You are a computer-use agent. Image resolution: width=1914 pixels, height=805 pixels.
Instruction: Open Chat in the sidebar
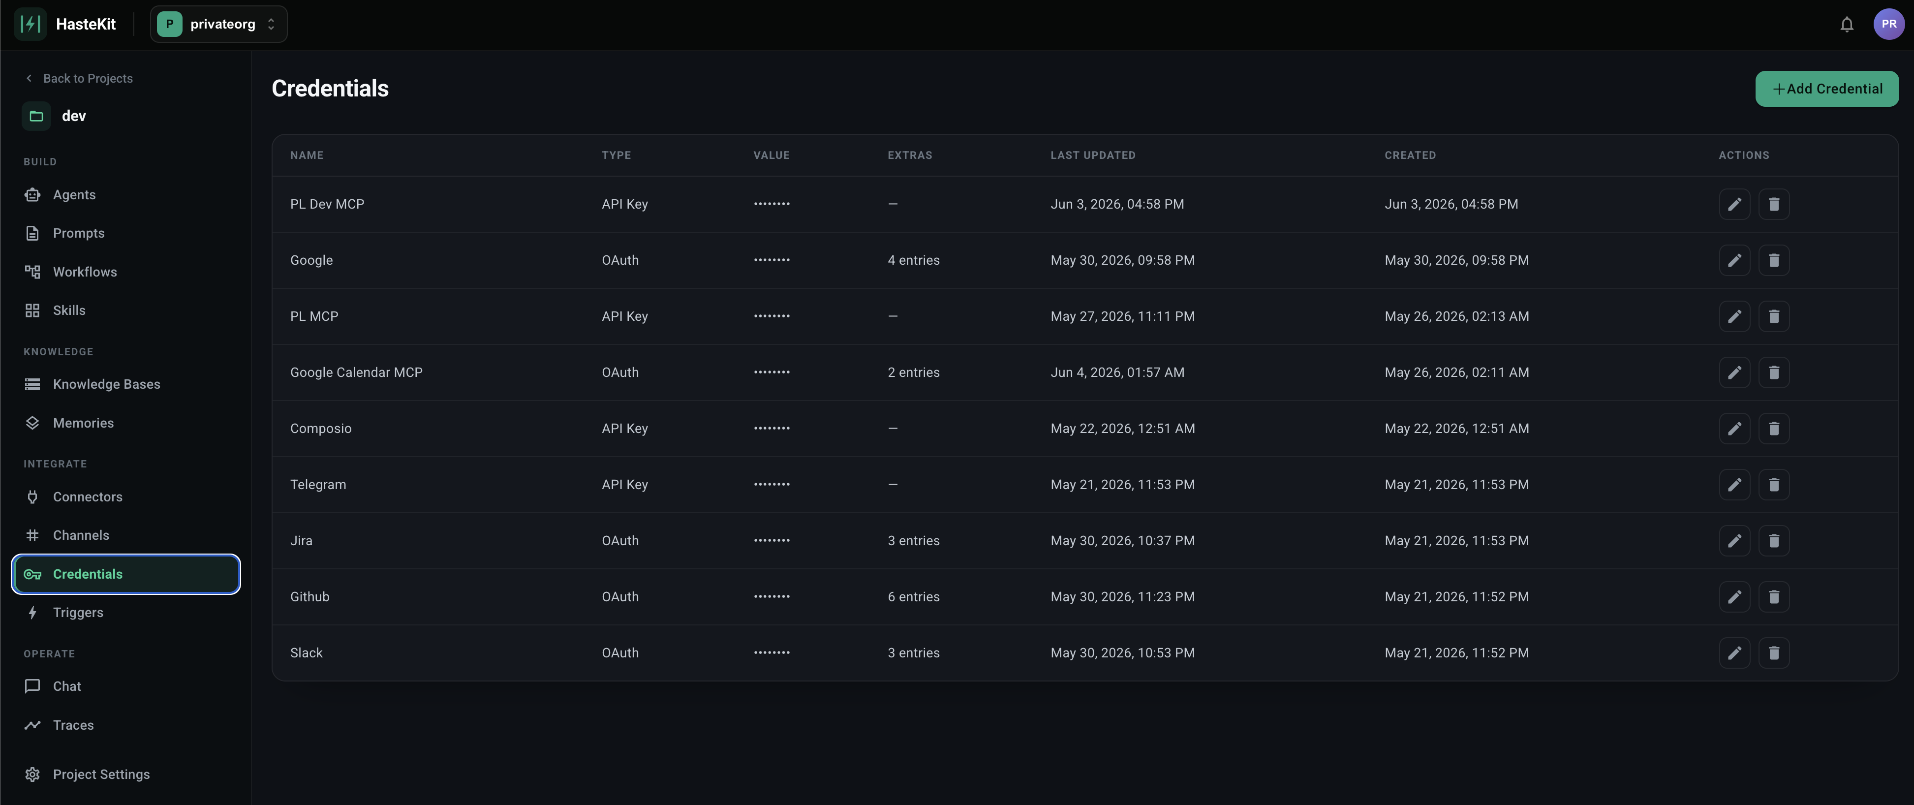[x=126, y=686]
